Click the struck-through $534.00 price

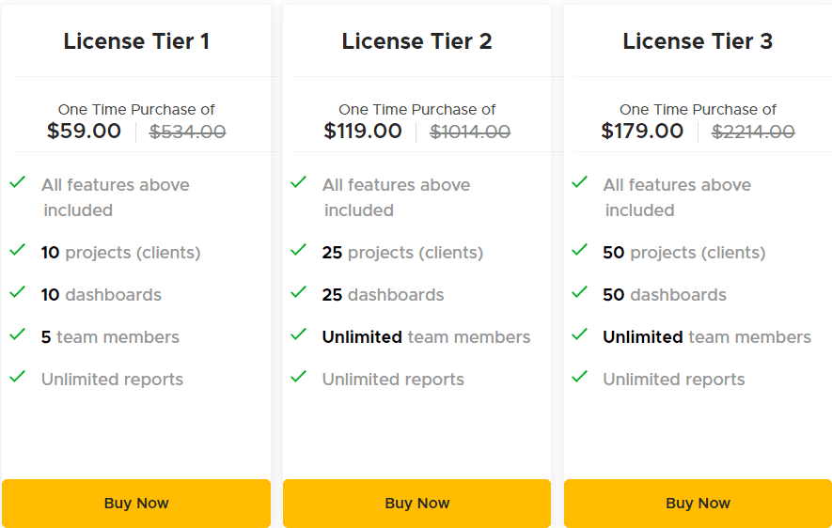187,132
